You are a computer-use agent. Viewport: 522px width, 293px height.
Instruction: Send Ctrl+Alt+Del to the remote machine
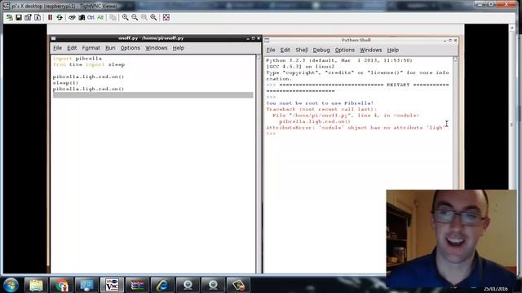coord(72,17)
